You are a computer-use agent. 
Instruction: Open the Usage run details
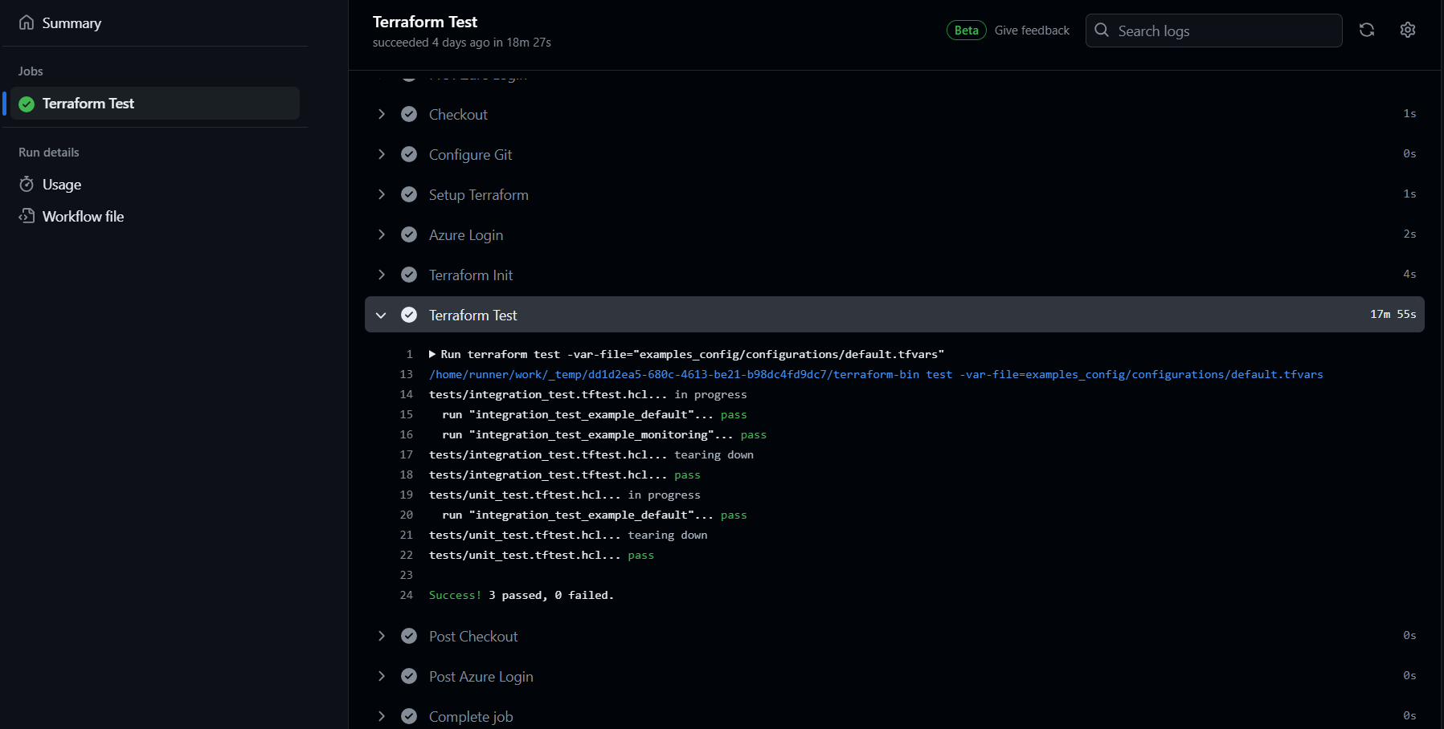pos(155,184)
